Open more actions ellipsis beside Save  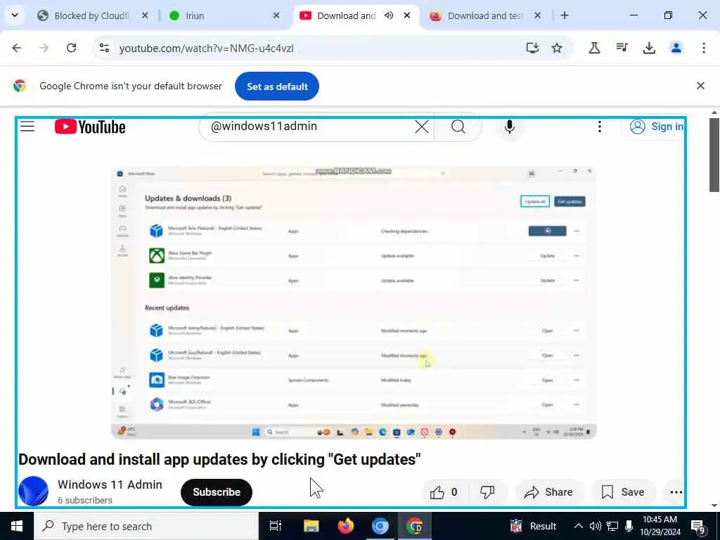coord(676,492)
